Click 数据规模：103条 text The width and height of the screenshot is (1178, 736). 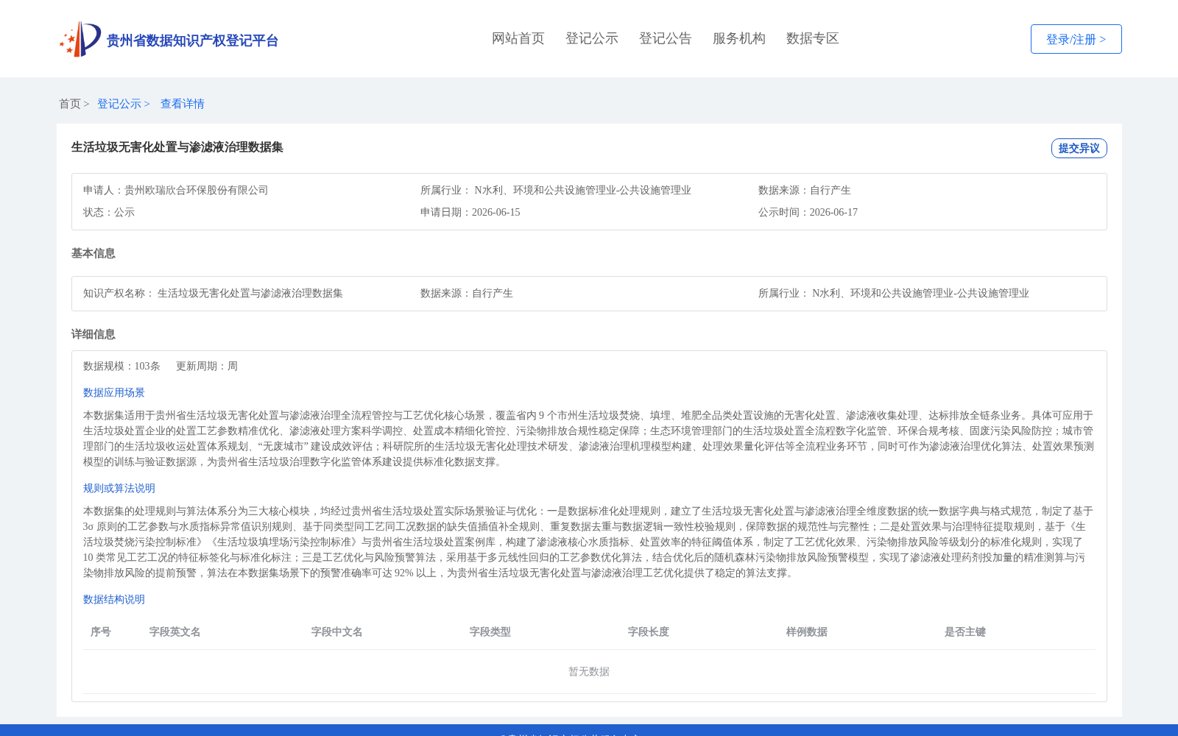(121, 366)
